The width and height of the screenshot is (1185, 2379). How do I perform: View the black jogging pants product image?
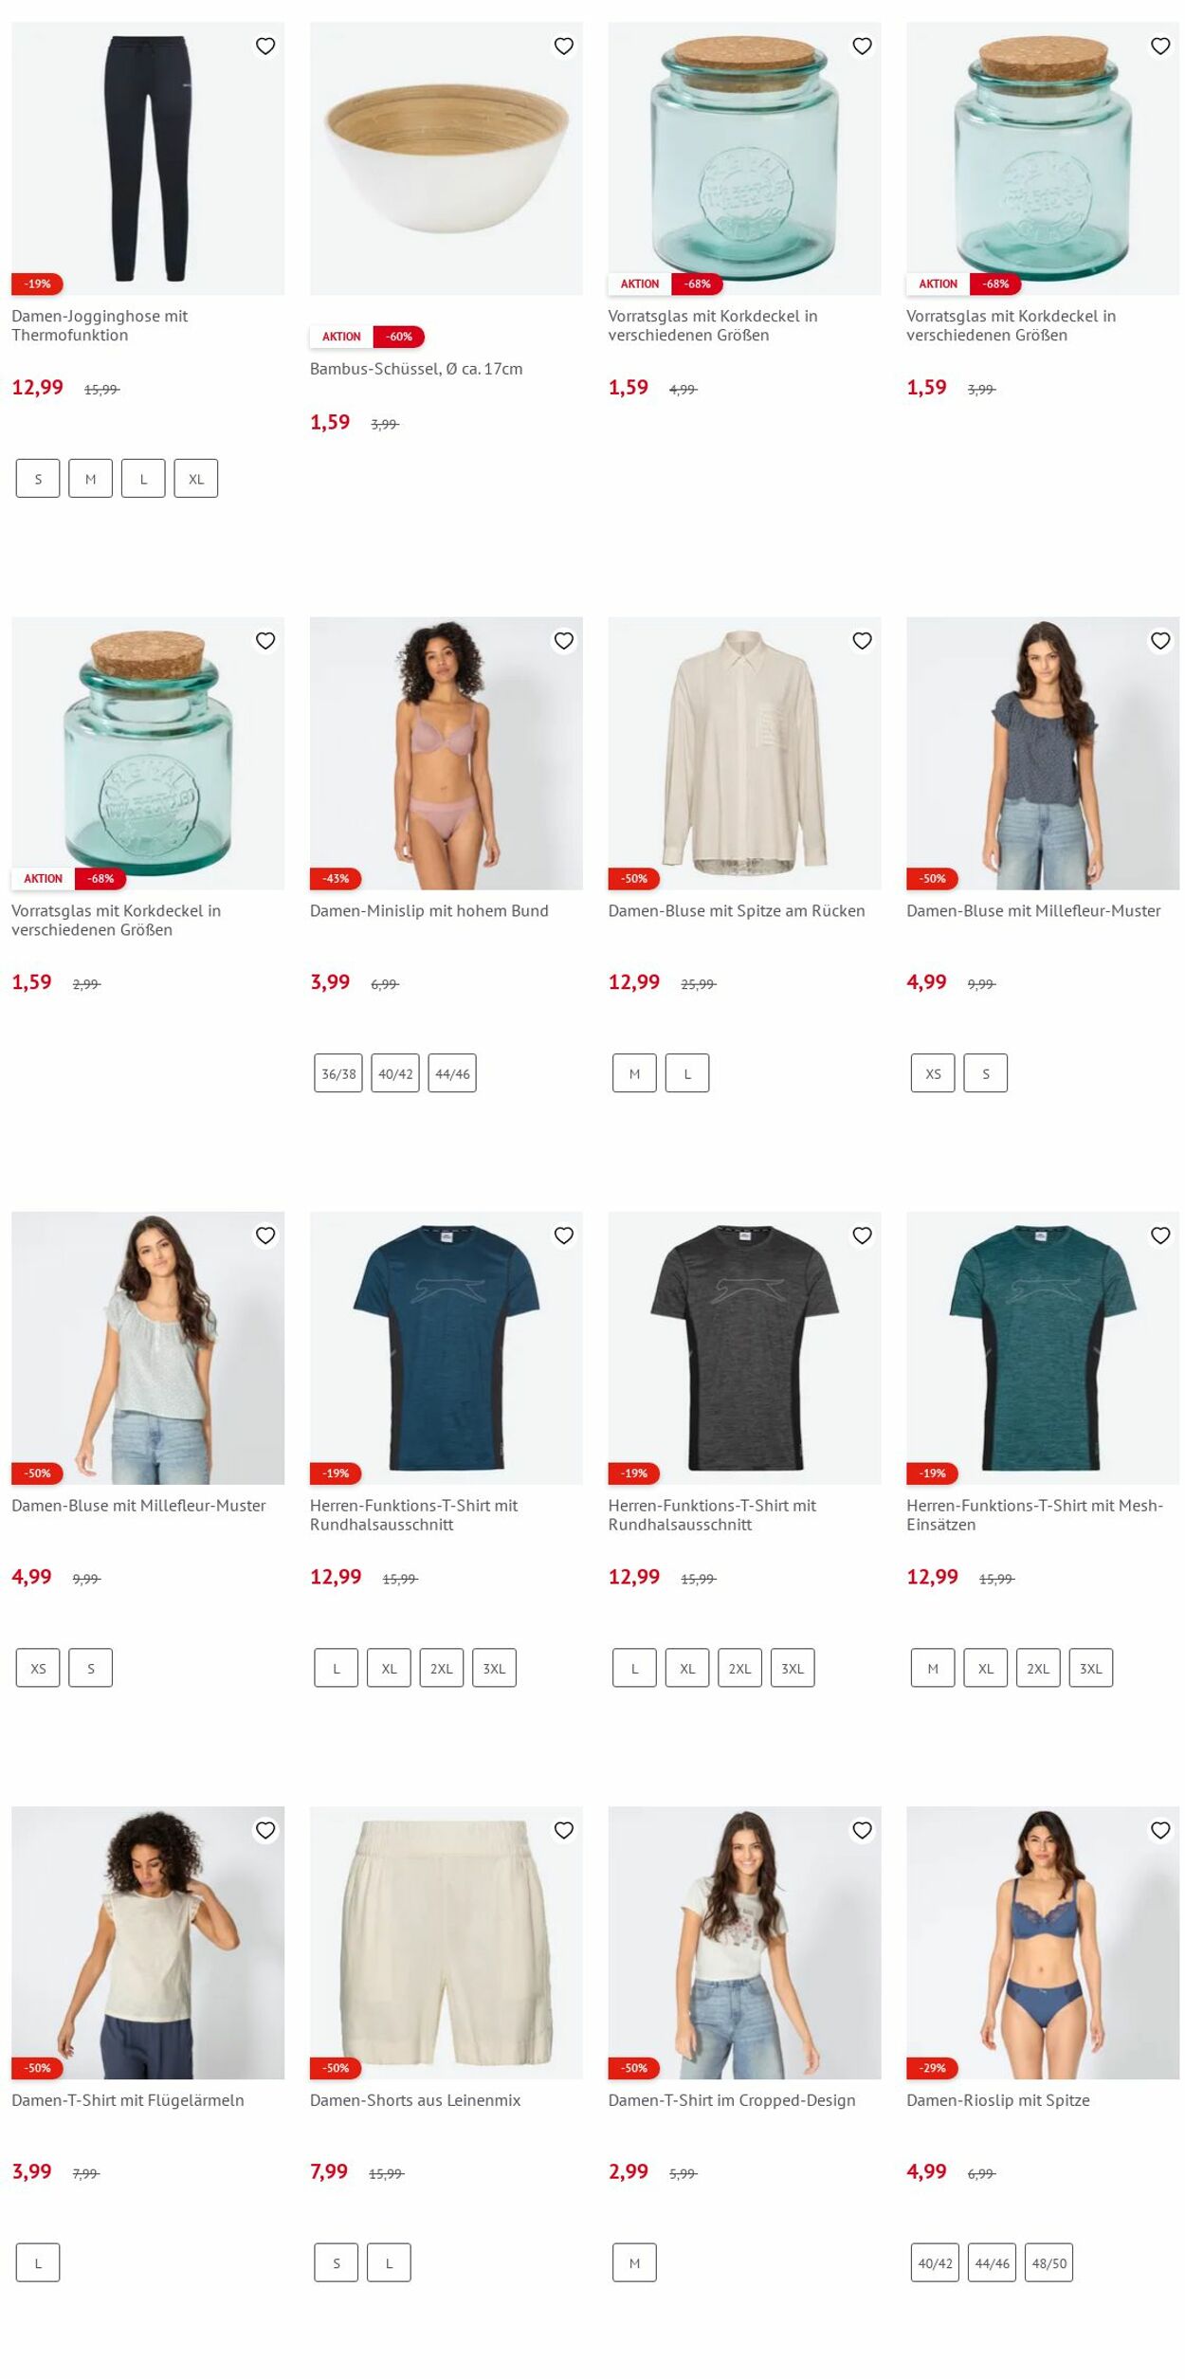click(x=148, y=158)
